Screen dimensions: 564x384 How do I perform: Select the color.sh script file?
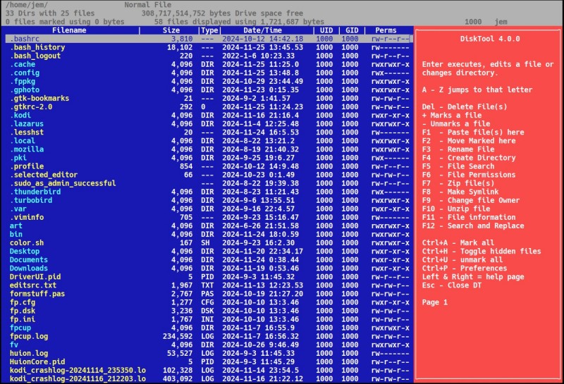(27, 242)
